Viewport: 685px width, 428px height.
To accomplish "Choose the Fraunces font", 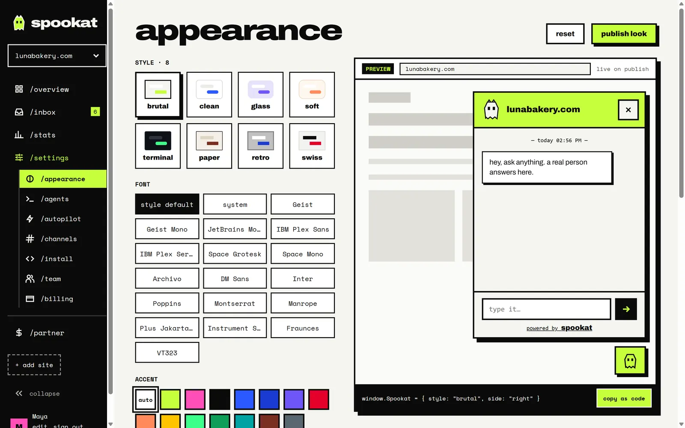I will click(303, 328).
